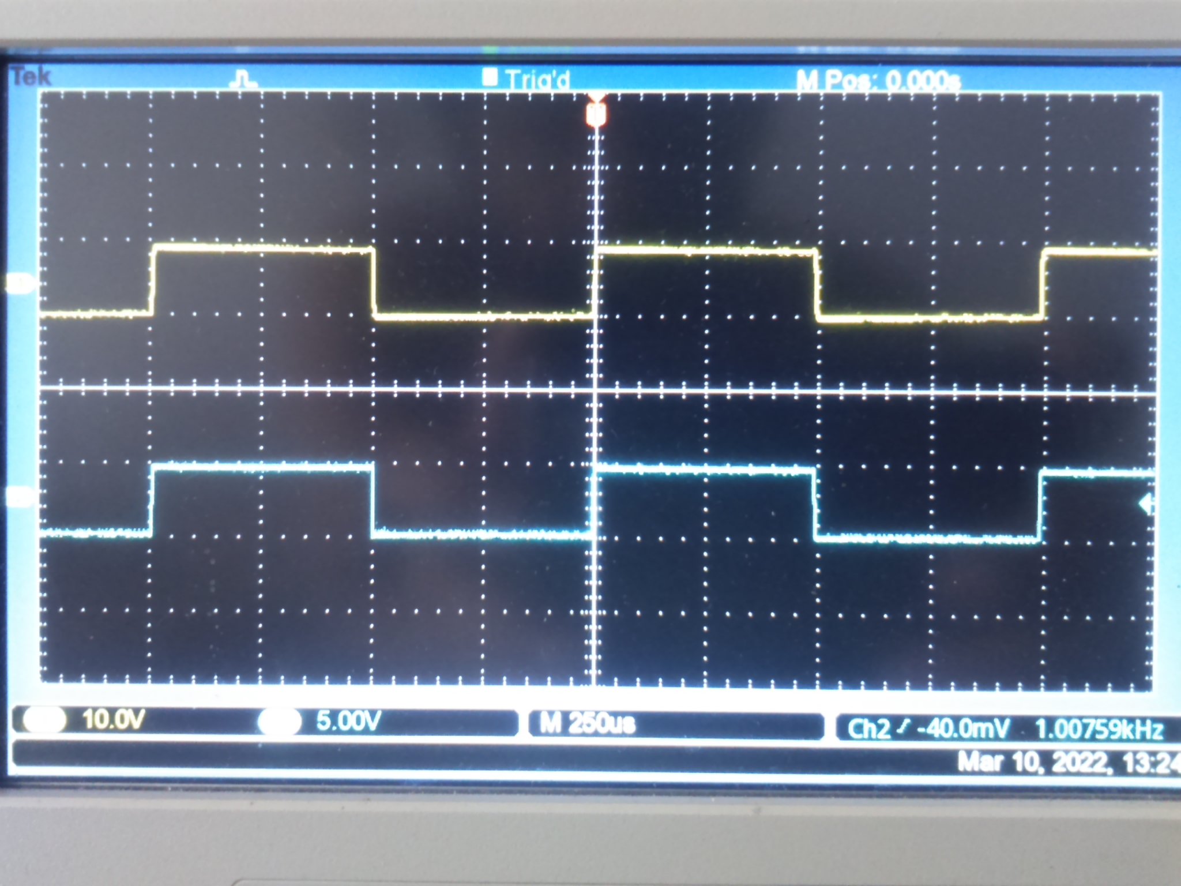Click the 1.00759kHz frequency readout
This screenshot has width=1181, height=886.
pos(1100,730)
